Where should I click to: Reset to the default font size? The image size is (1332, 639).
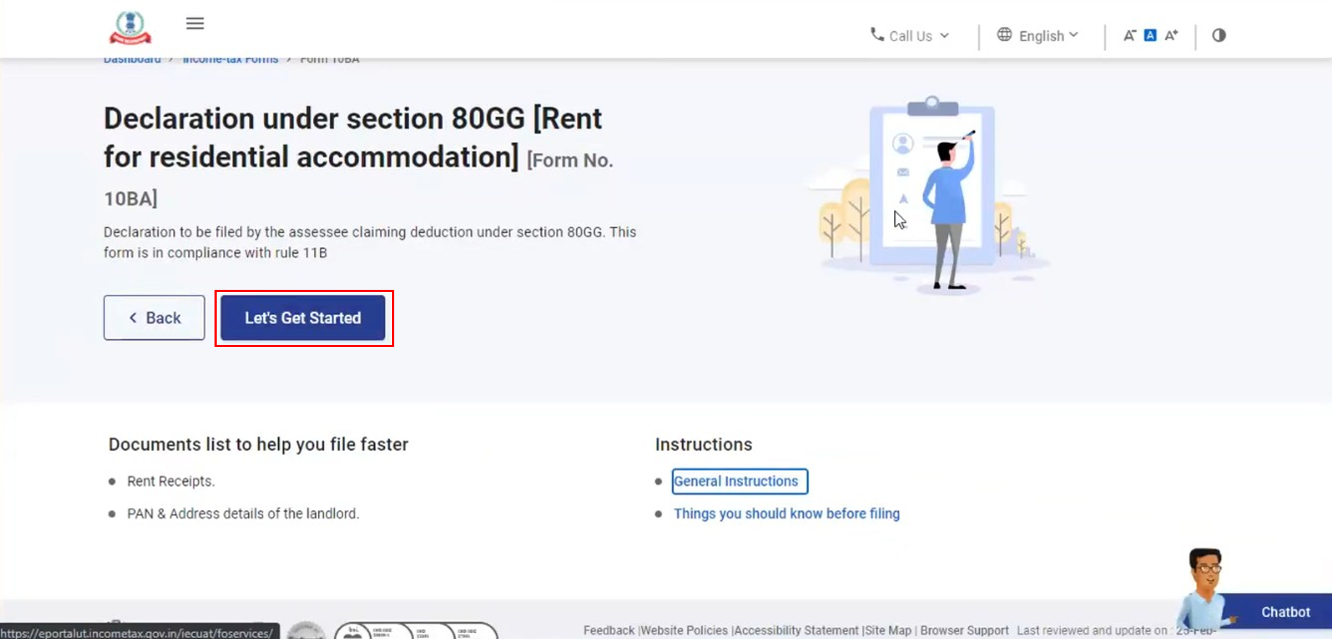tap(1150, 35)
